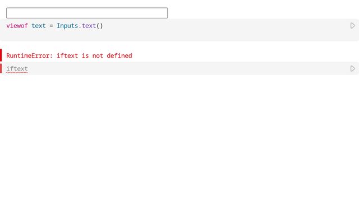
Task: Click the equals sign in first cell
Action: pos(51,26)
